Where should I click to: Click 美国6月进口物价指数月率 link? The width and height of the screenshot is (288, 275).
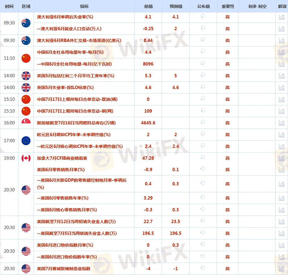click(x=65, y=245)
